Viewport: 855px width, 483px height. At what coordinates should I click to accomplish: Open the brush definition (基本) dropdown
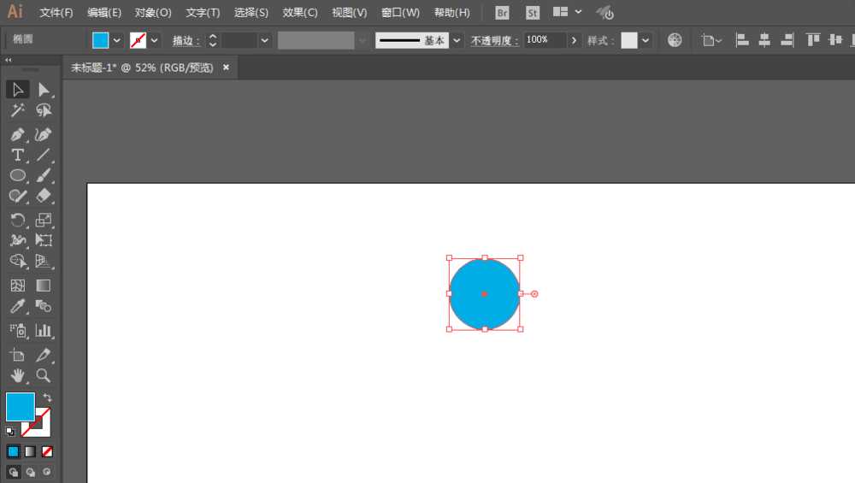coord(457,40)
